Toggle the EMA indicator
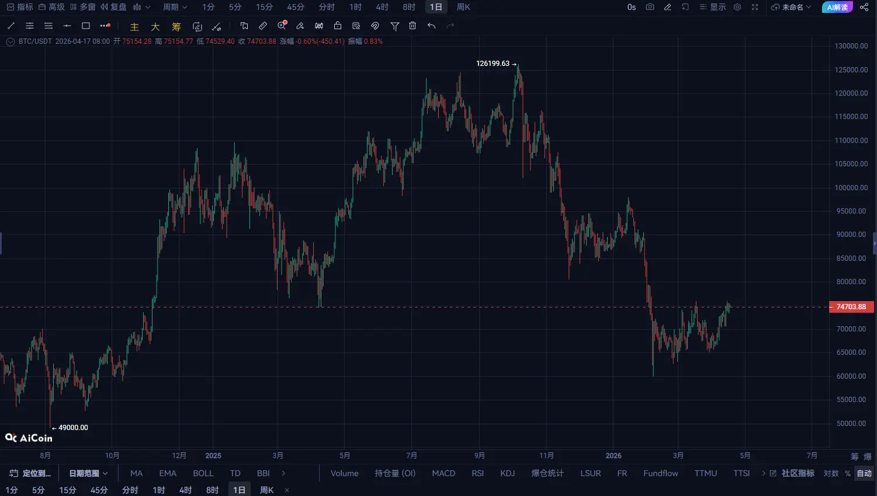877x496 pixels. (x=168, y=473)
